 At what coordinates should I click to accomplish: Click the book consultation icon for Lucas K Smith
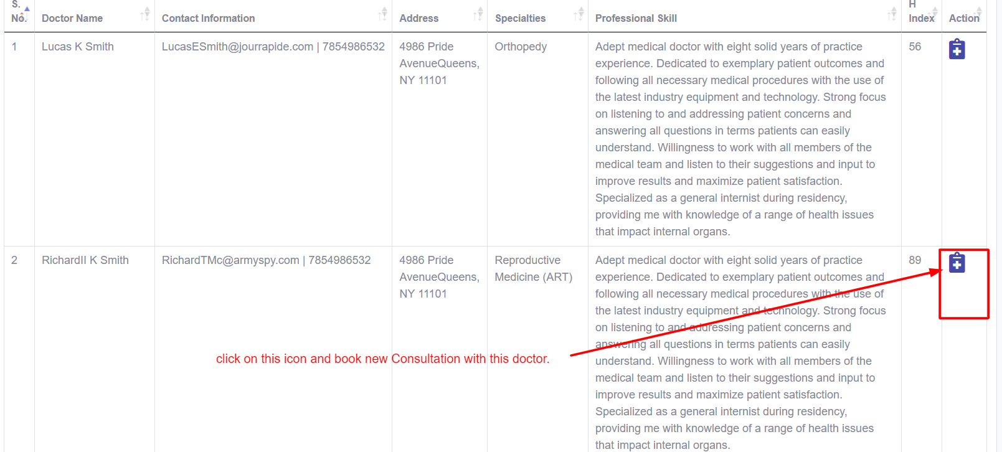click(957, 49)
